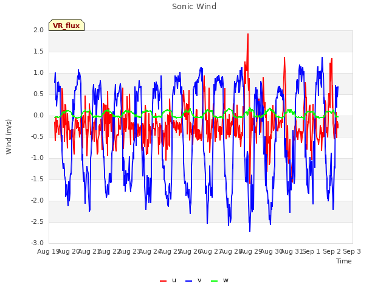
Task: Click the -2.0 y-axis tick label
Action: tap(37, 200)
